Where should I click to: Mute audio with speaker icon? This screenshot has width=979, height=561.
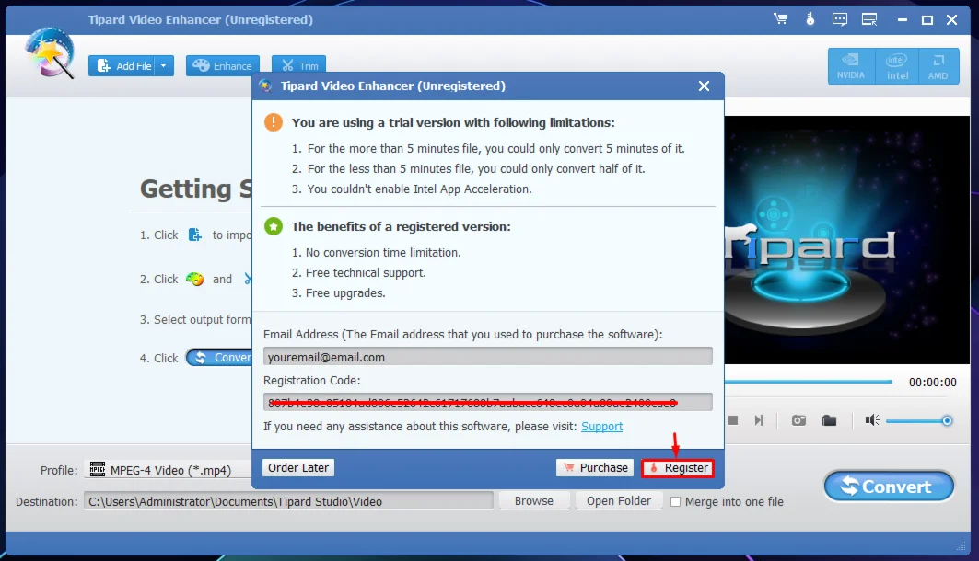pos(871,420)
